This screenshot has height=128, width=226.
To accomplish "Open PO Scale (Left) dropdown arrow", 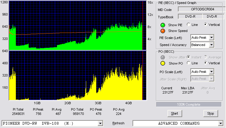I will click(211, 72).
